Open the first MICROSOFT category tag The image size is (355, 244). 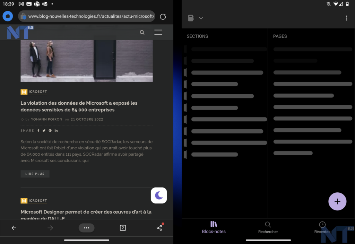(34, 91)
